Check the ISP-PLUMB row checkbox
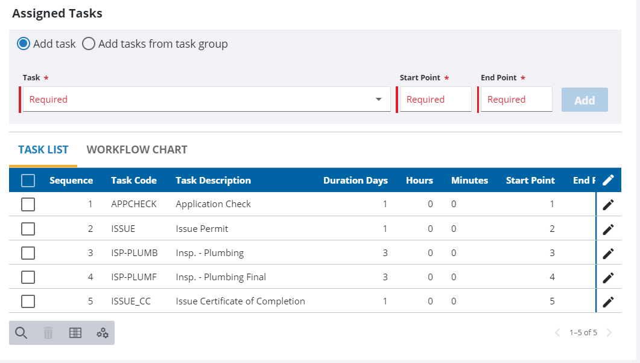640x363 pixels. [x=28, y=253]
